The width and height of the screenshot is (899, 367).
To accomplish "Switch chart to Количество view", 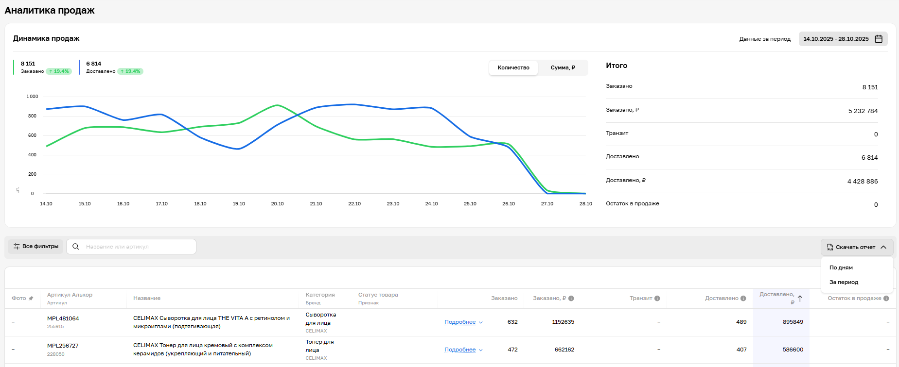I will pyautogui.click(x=513, y=68).
